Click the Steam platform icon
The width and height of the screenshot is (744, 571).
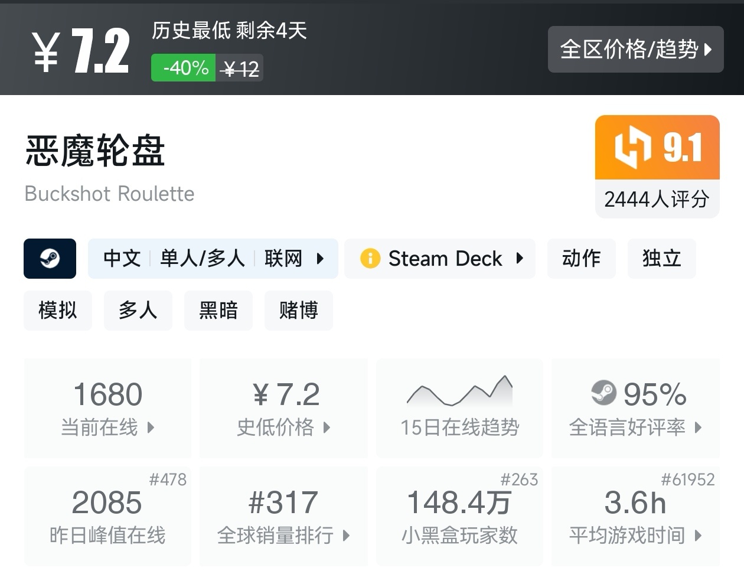click(x=50, y=259)
